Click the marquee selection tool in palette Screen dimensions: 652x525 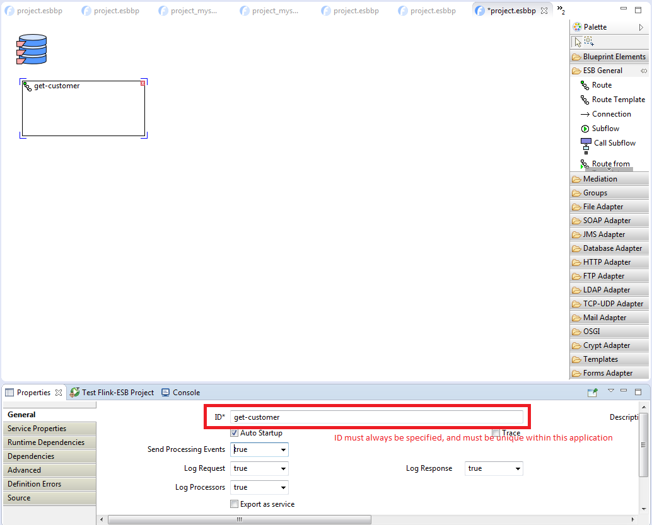pos(589,42)
